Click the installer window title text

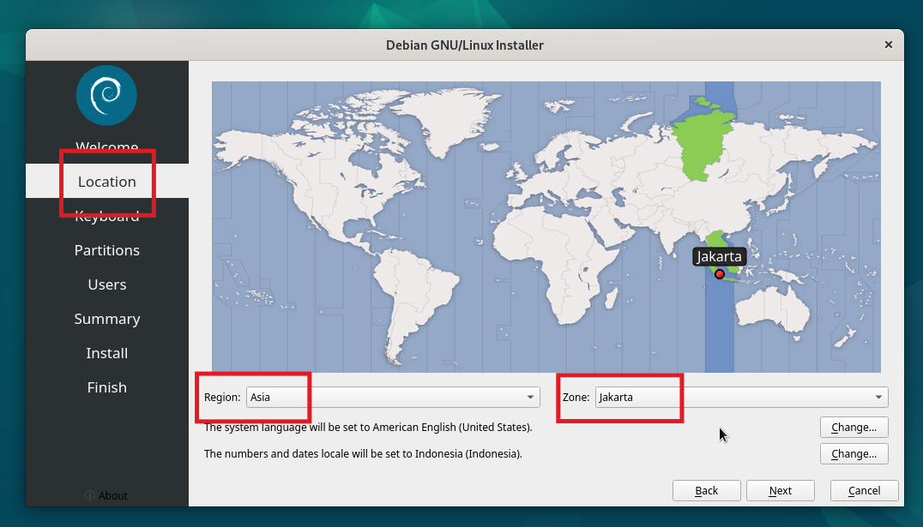(x=464, y=45)
